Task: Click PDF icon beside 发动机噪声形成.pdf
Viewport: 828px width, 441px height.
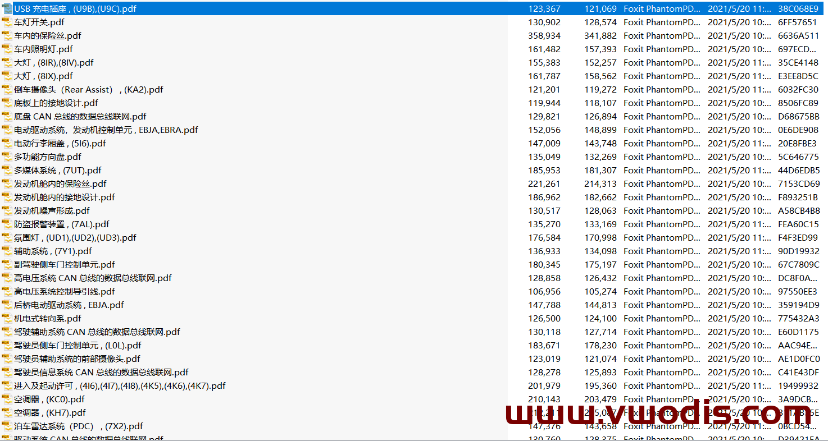Action: click(7, 211)
